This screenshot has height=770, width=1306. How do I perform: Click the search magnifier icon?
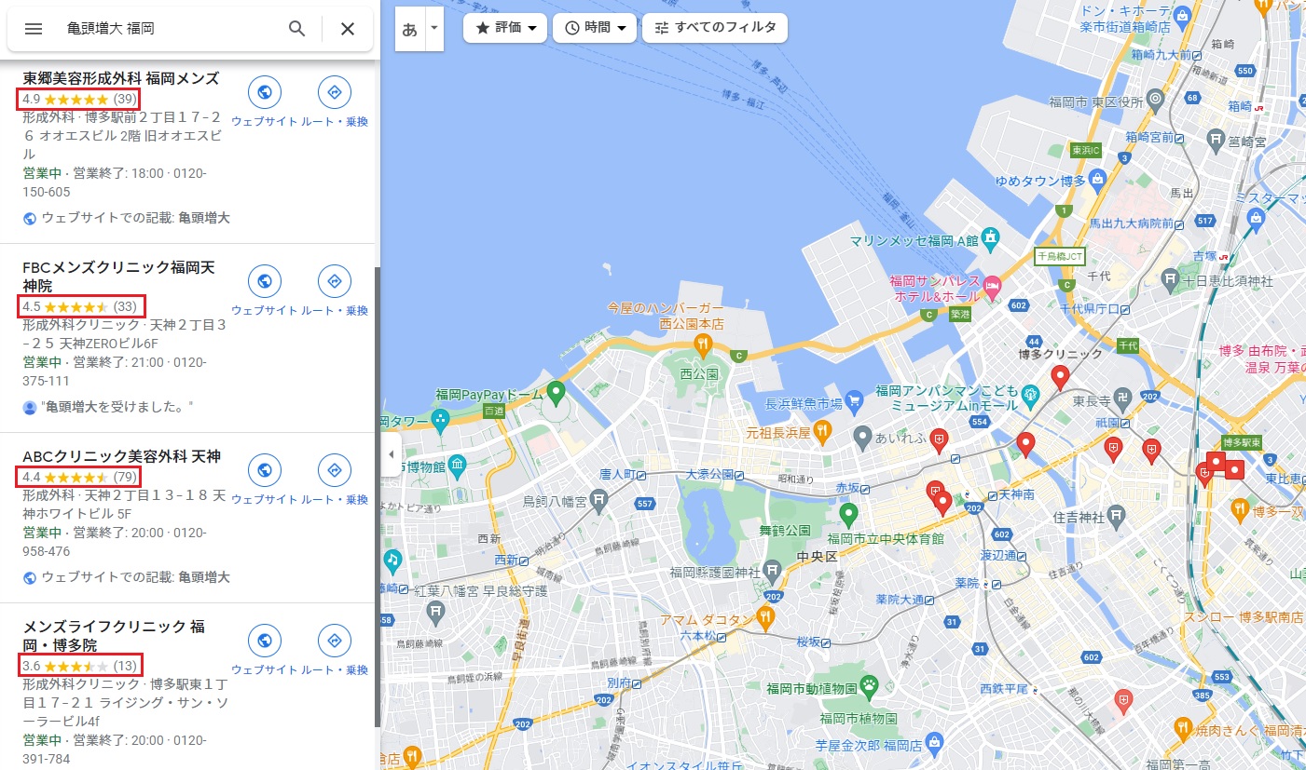(x=297, y=29)
